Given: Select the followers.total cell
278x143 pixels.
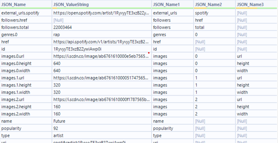Looking at the screenshot, I should coord(26,27).
